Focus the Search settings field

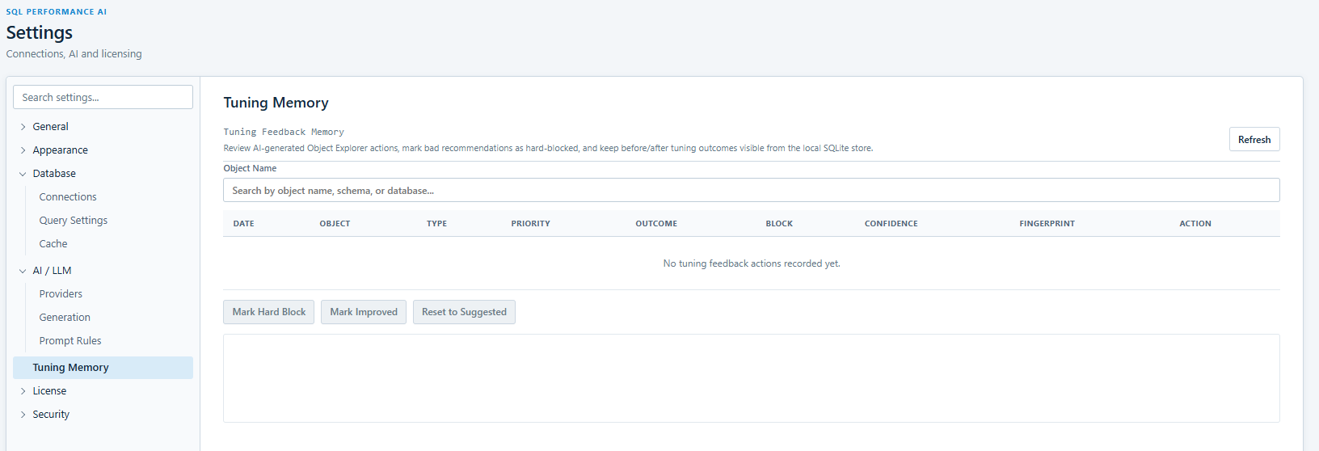pyautogui.click(x=103, y=97)
